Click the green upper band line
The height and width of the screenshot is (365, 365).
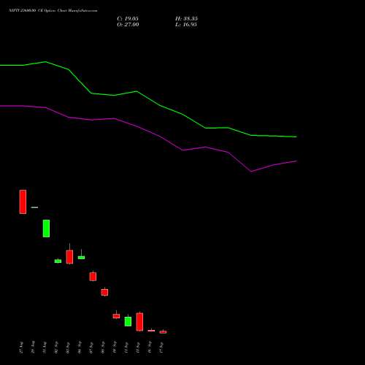point(148,99)
